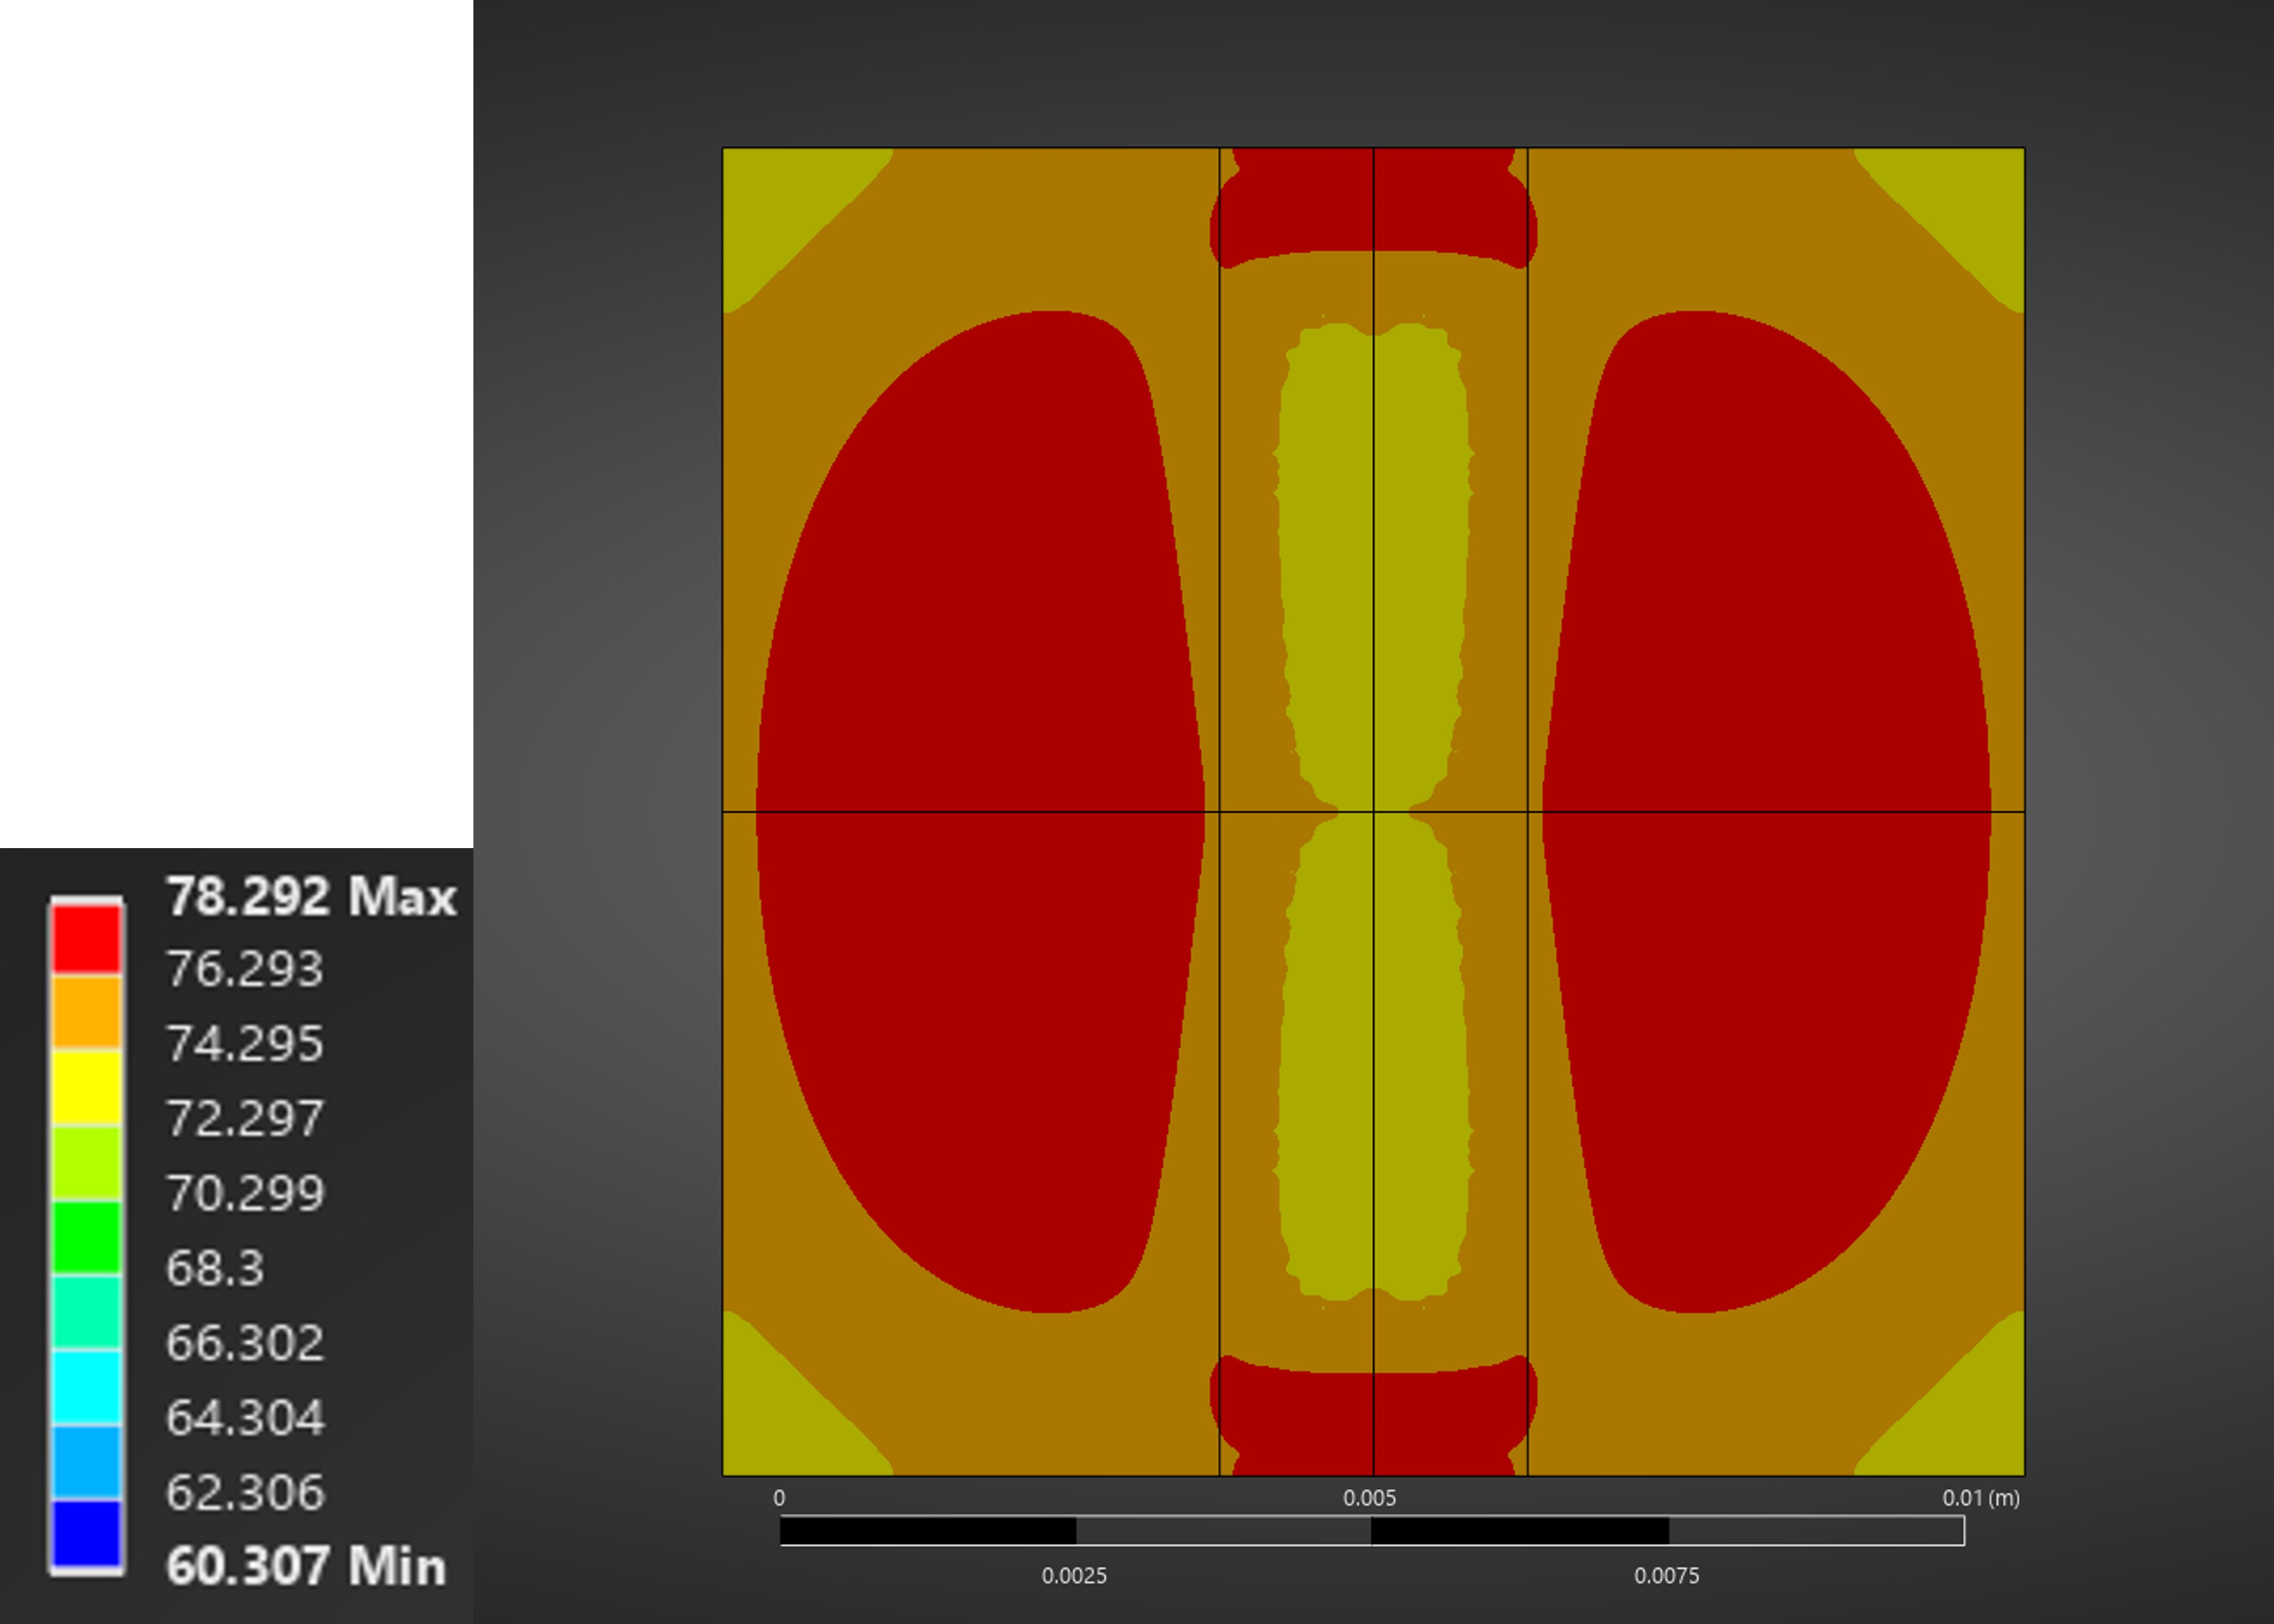
Task: Click the scale ruler bar
Action: click(1372, 1531)
